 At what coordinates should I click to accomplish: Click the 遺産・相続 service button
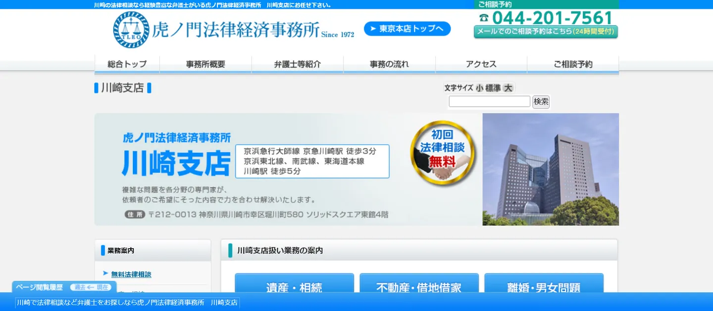(x=294, y=287)
